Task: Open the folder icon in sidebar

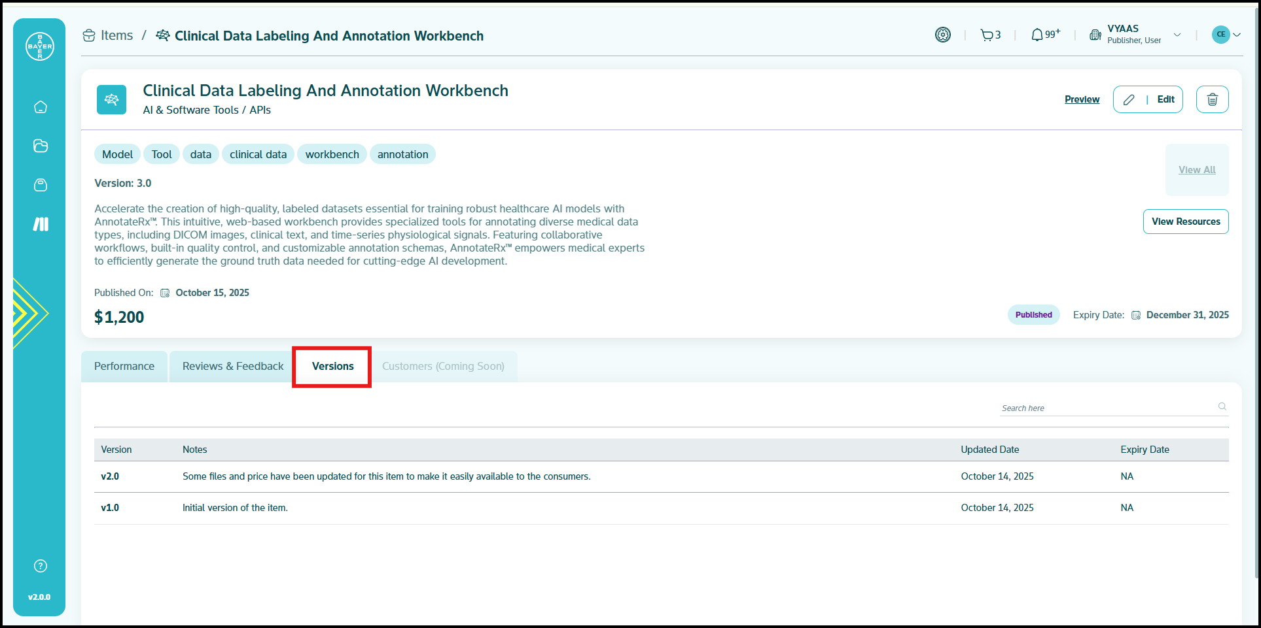Action: click(41, 146)
